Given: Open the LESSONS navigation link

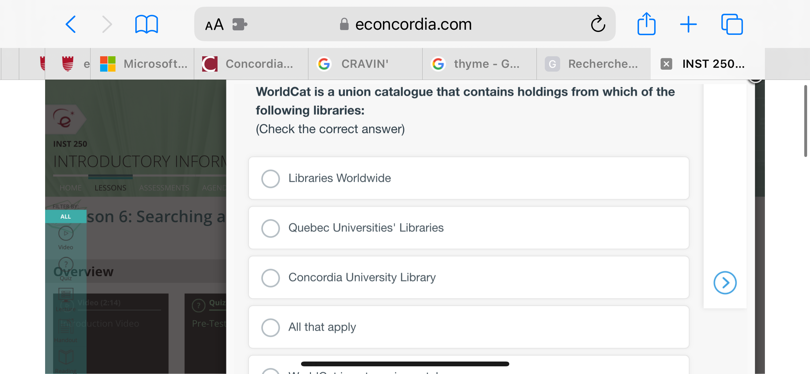Looking at the screenshot, I should [110, 188].
